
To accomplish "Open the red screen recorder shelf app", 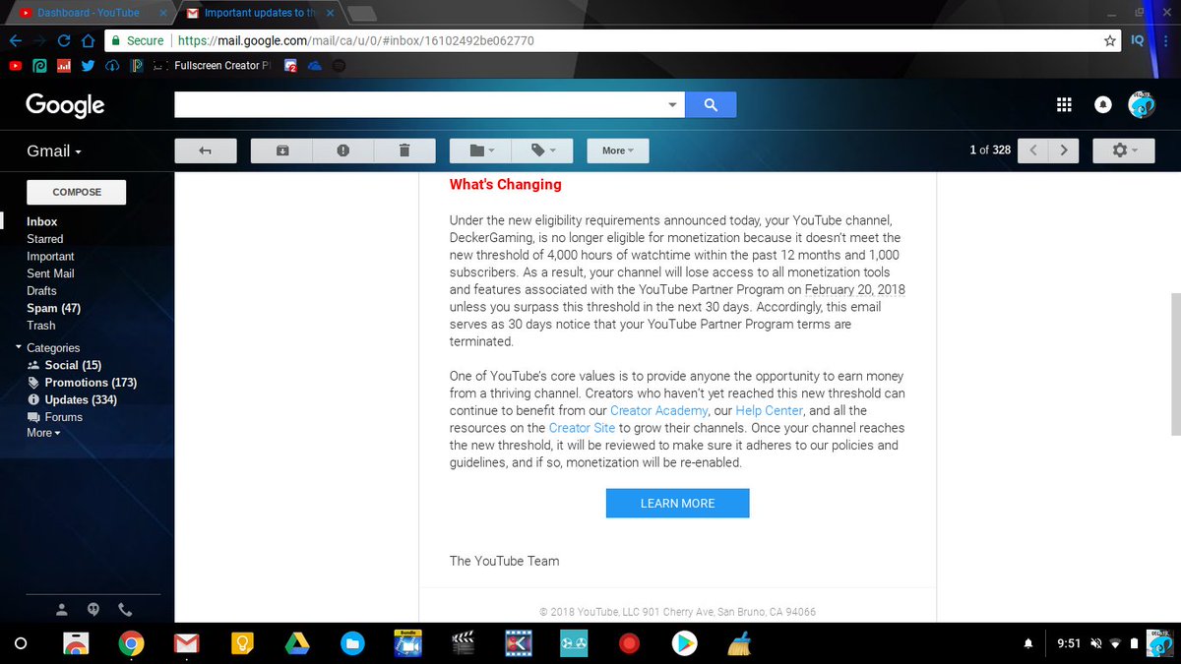I will pos(628,643).
